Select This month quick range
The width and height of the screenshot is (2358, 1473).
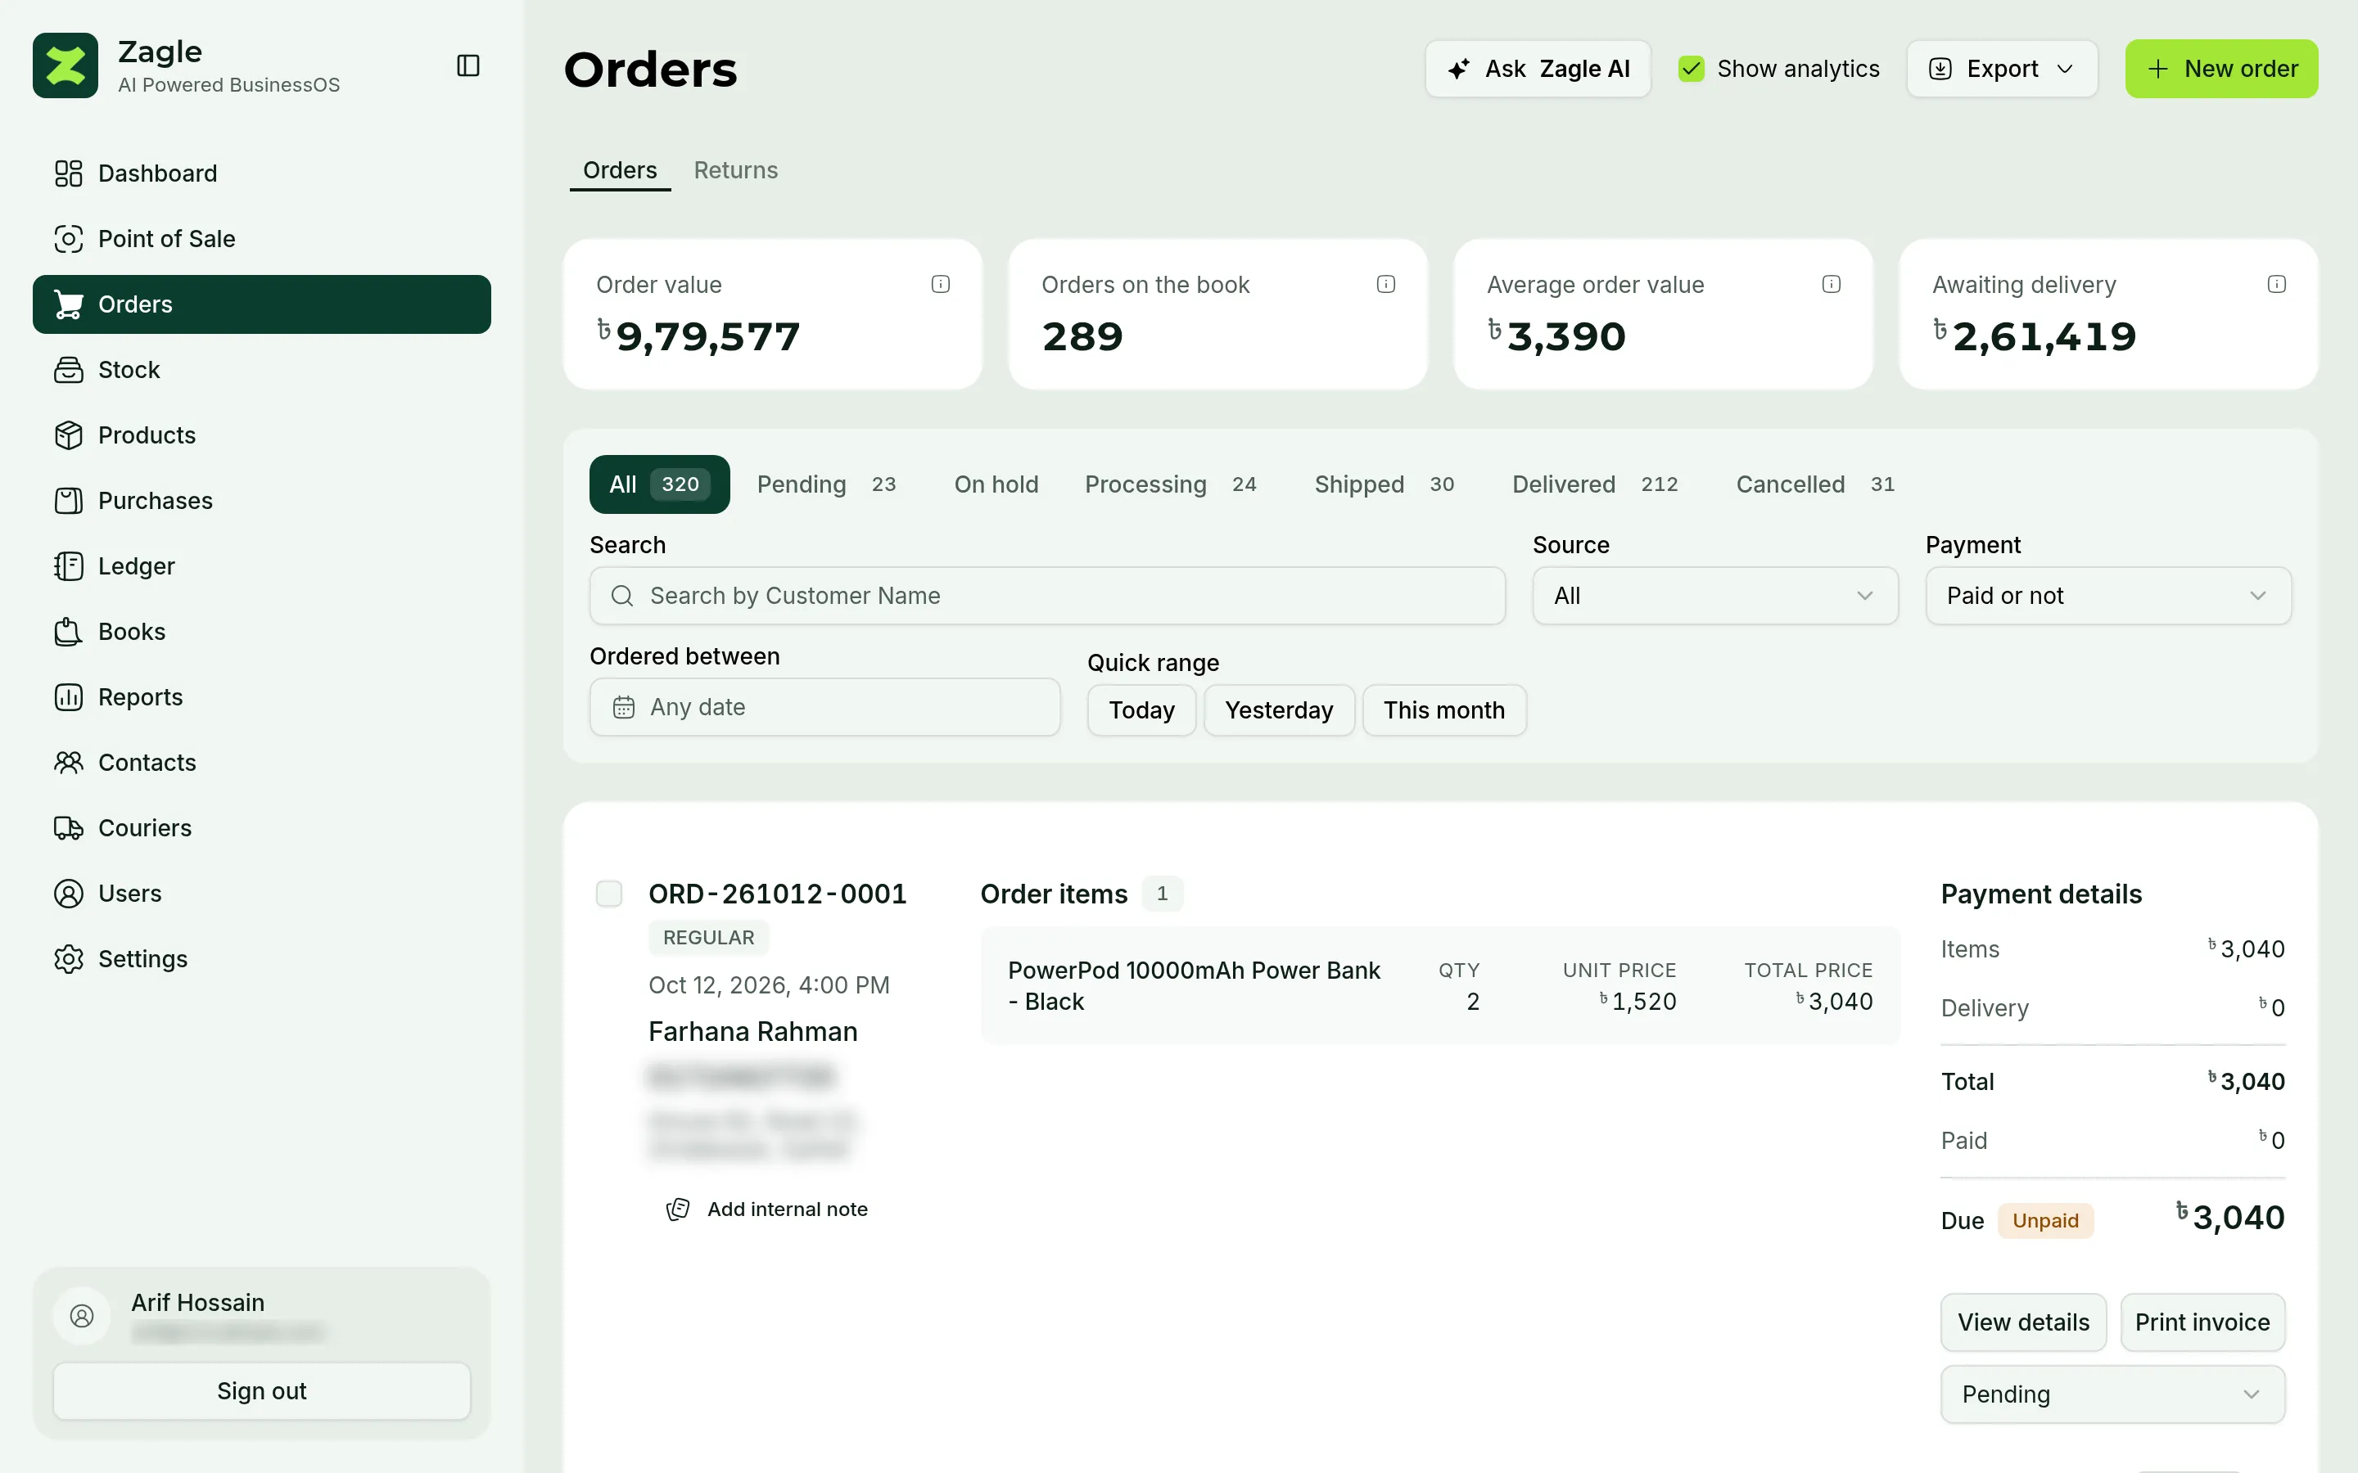tap(1444, 710)
